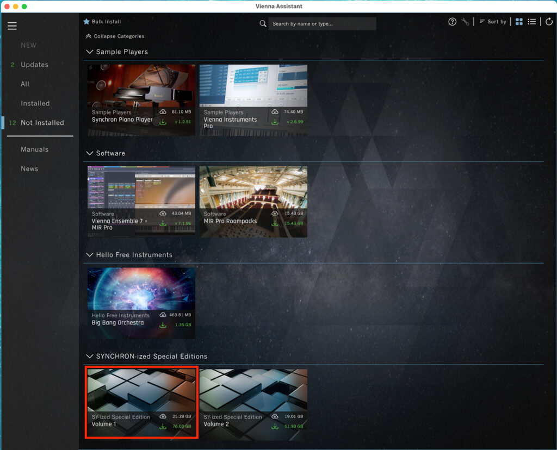Open the hamburger sidebar menu
This screenshot has height=450, width=557.
[x=12, y=26]
